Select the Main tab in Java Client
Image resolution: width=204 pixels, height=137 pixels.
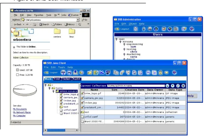48,79
